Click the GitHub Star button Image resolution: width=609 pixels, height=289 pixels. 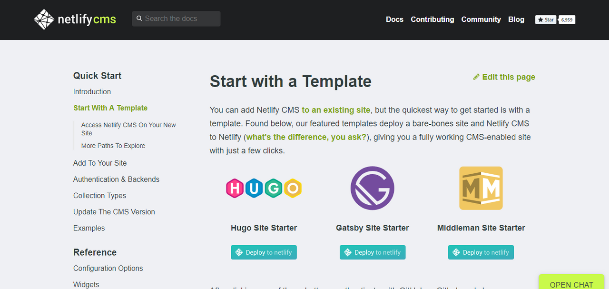click(546, 20)
